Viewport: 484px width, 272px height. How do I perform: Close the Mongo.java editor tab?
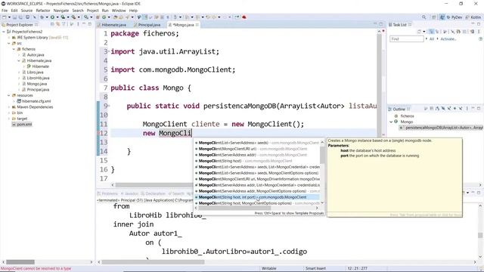click(x=197, y=25)
